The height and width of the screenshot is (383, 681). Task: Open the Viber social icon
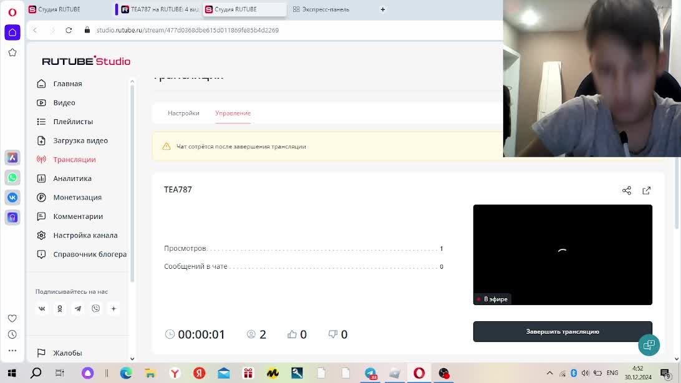(x=96, y=309)
